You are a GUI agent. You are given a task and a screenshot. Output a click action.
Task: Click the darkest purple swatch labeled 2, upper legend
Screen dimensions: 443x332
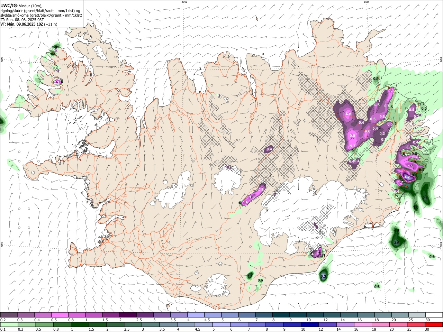tap(127, 315)
